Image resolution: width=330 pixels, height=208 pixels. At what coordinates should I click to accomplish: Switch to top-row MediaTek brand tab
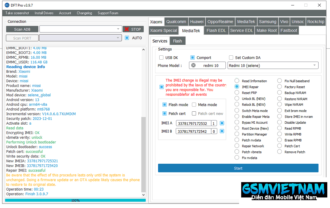(246, 22)
